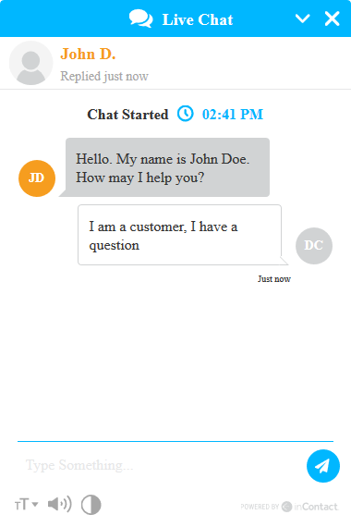The width and height of the screenshot is (351, 527).
Task: Toggle high contrast mode icon
Action: (x=91, y=505)
